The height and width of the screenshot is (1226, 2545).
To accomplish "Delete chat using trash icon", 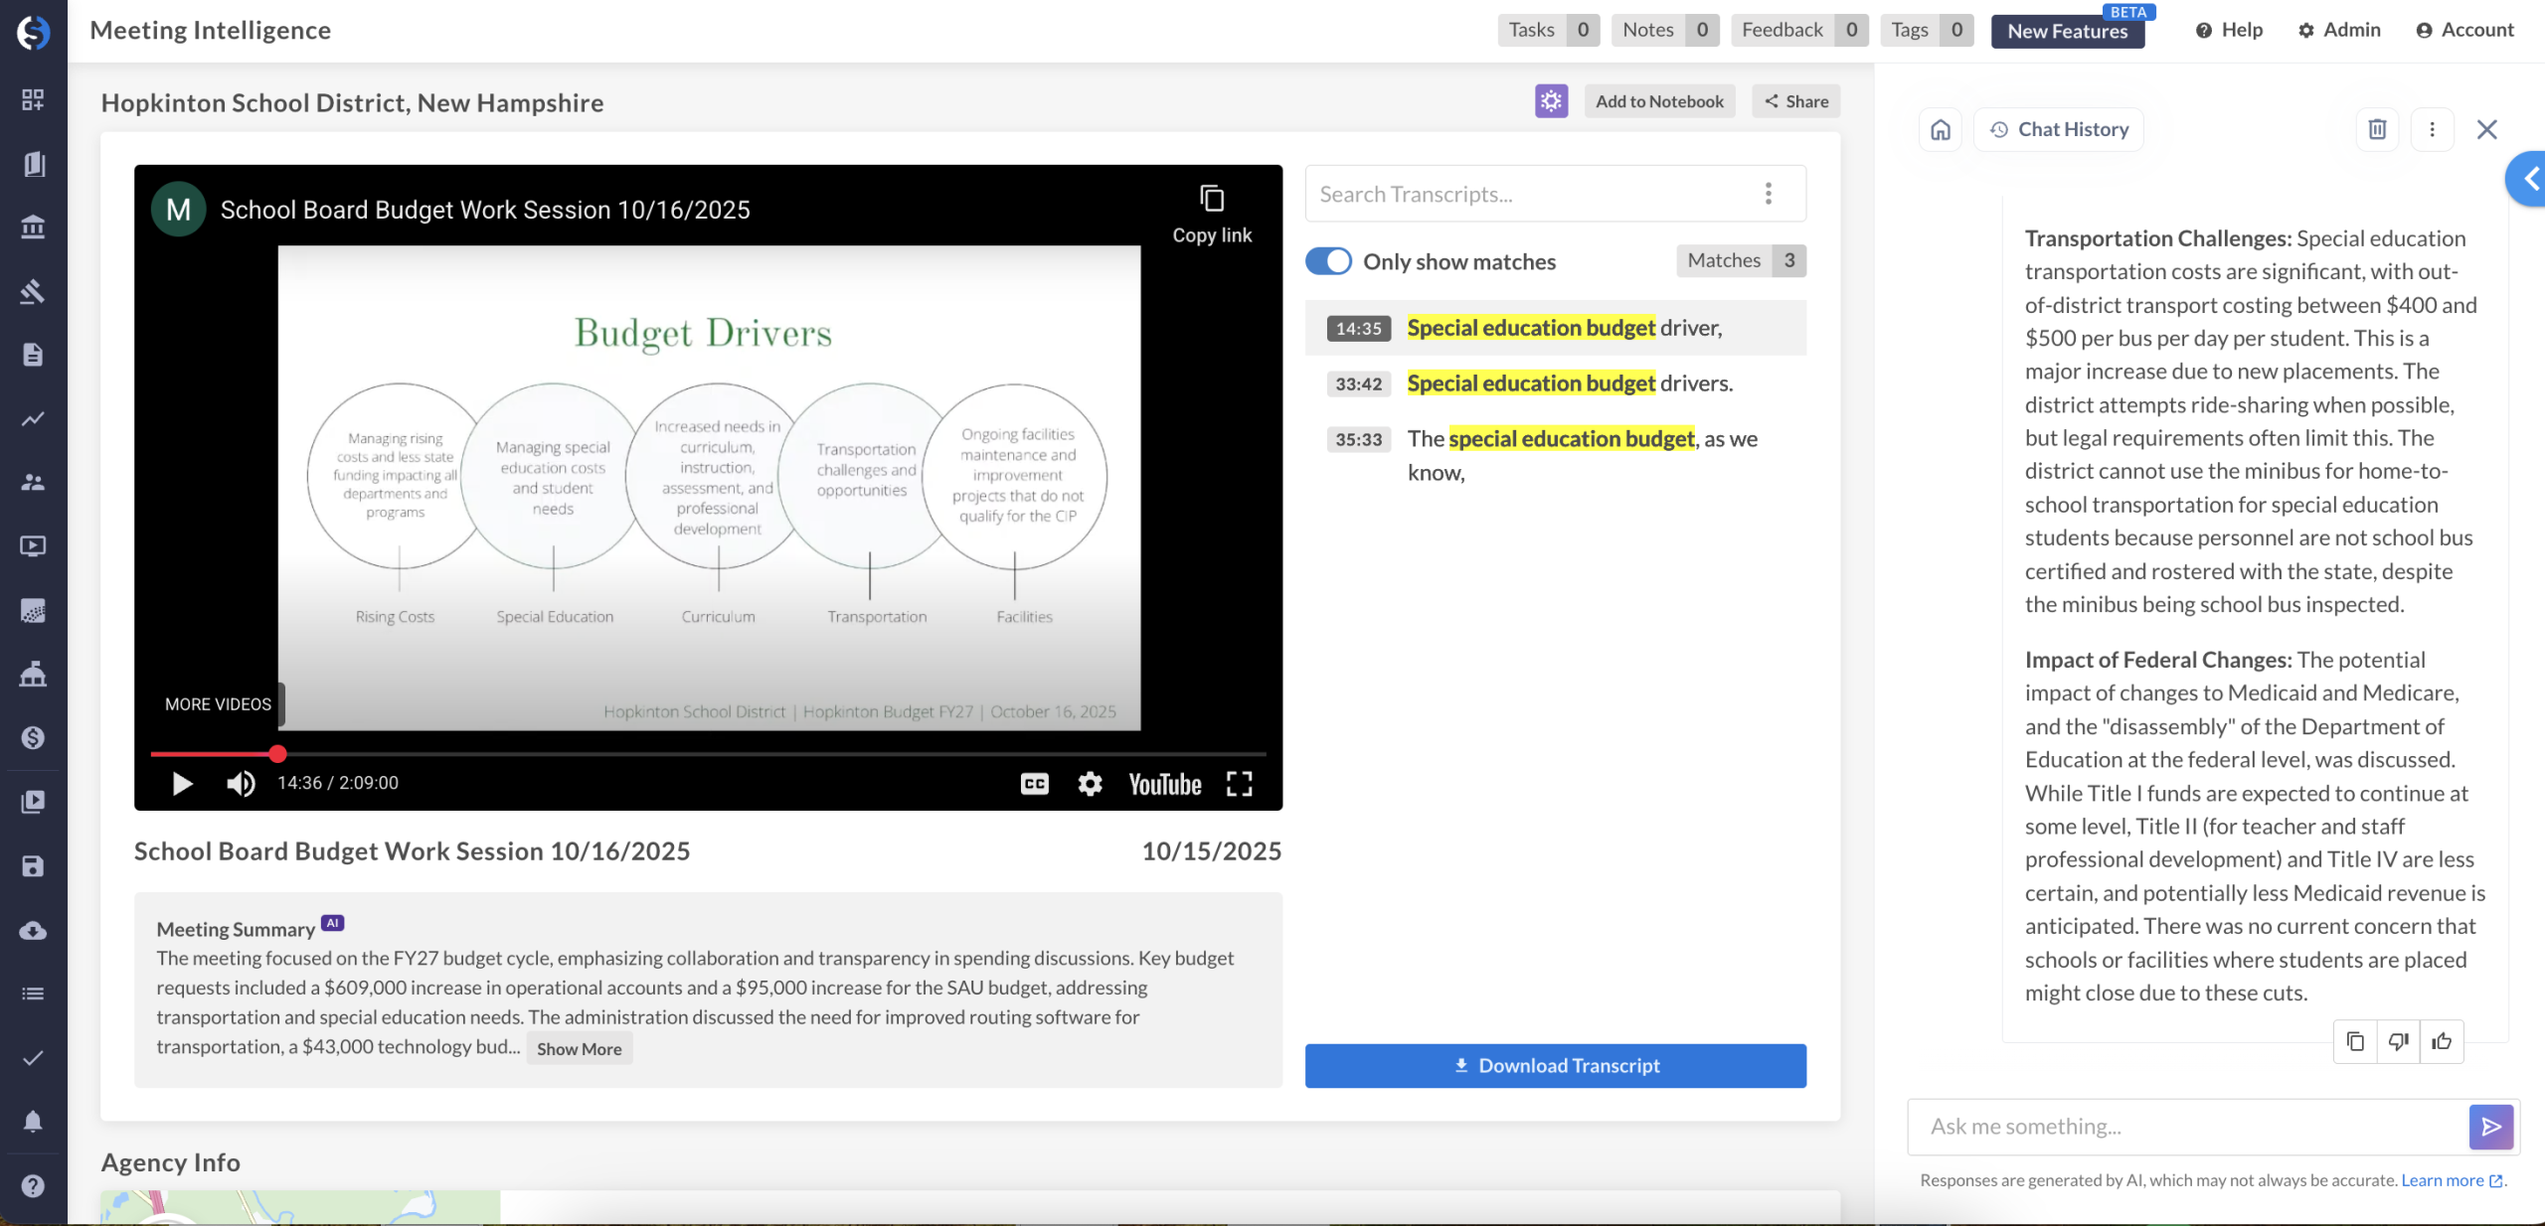I will pos(2377,129).
